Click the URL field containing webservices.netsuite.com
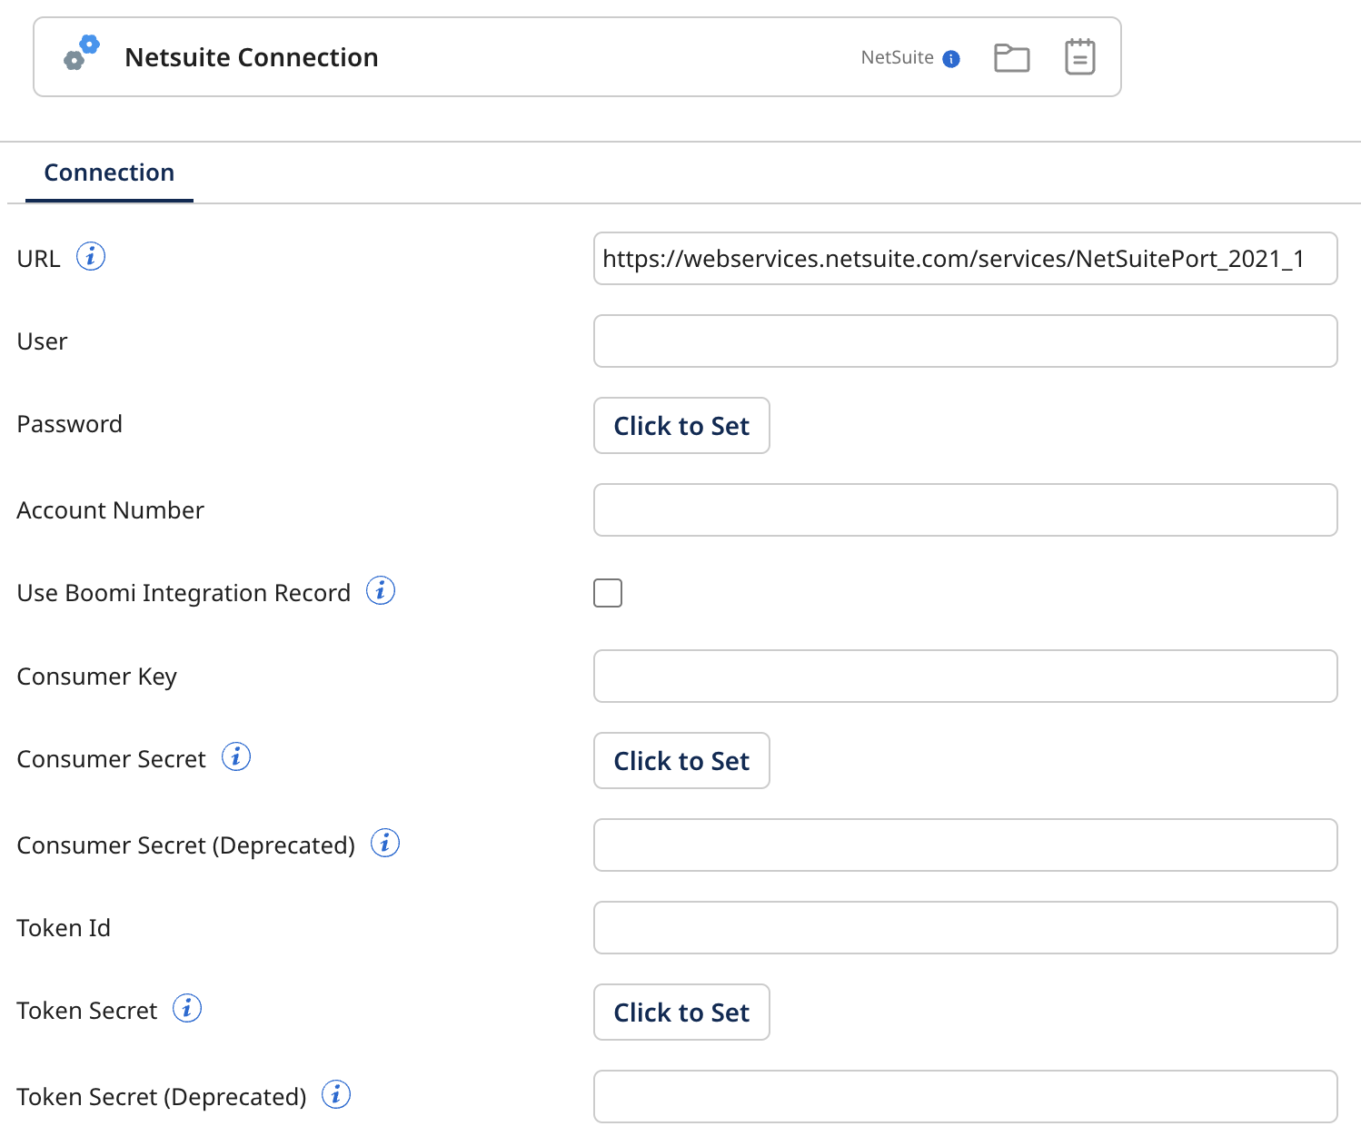This screenshot has width=1361, height=1146. coord(965,258)
